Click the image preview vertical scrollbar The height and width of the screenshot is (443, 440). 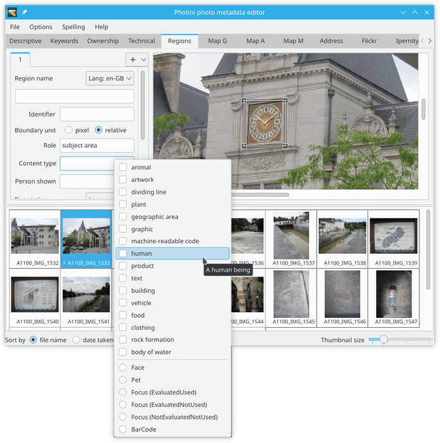pyautogui.click(x=424, y=110)
